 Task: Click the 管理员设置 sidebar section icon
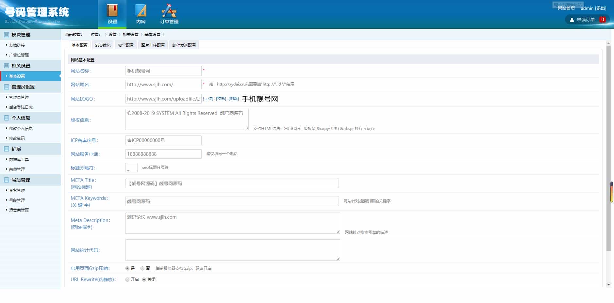tap(6, 87)
